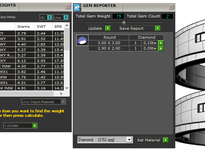This screenshot has height=149, width=205.
Task: Toggle the GV switch
Action: click(50, 17)
